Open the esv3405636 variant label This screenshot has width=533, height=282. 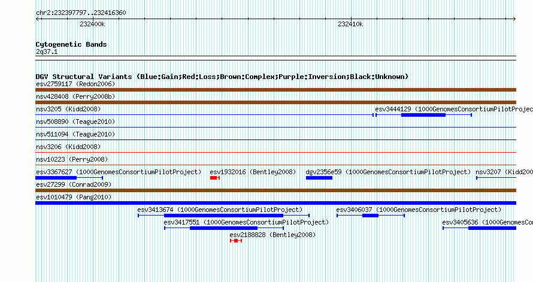487,222
